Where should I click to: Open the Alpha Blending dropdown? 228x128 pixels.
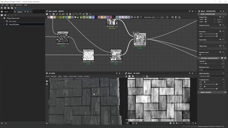tap(213, 76)
